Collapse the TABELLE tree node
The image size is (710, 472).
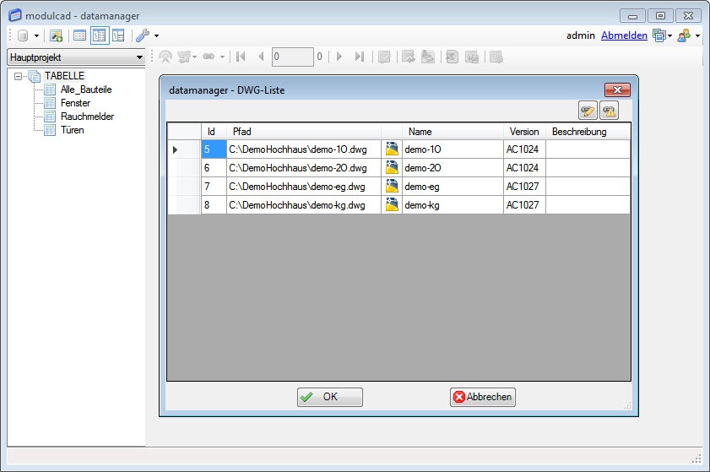(x=18, y=76)
